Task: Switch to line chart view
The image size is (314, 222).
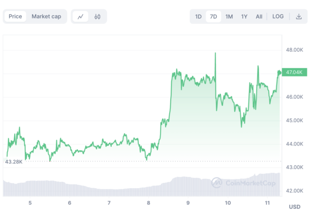Action: click(x=81, y=16)
